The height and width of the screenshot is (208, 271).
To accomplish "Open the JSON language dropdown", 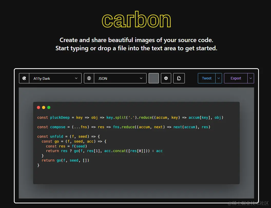I will (120, 78).
